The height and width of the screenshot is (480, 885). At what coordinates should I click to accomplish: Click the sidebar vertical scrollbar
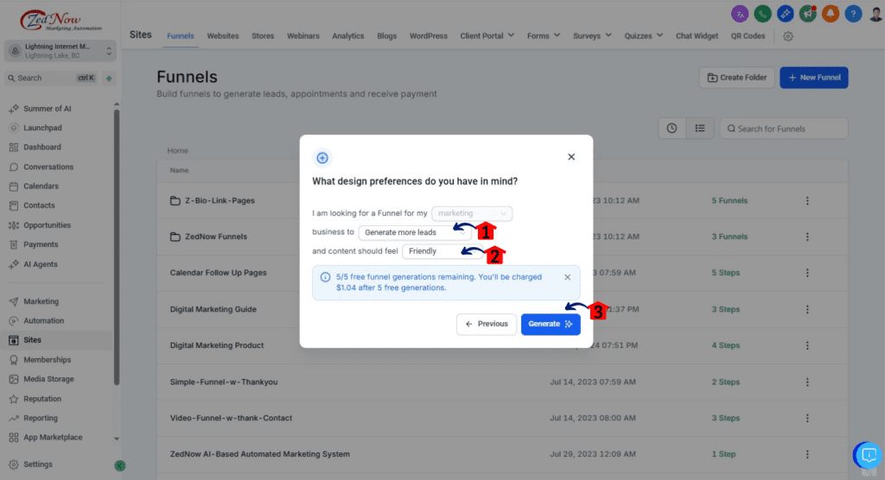[117, 247]
